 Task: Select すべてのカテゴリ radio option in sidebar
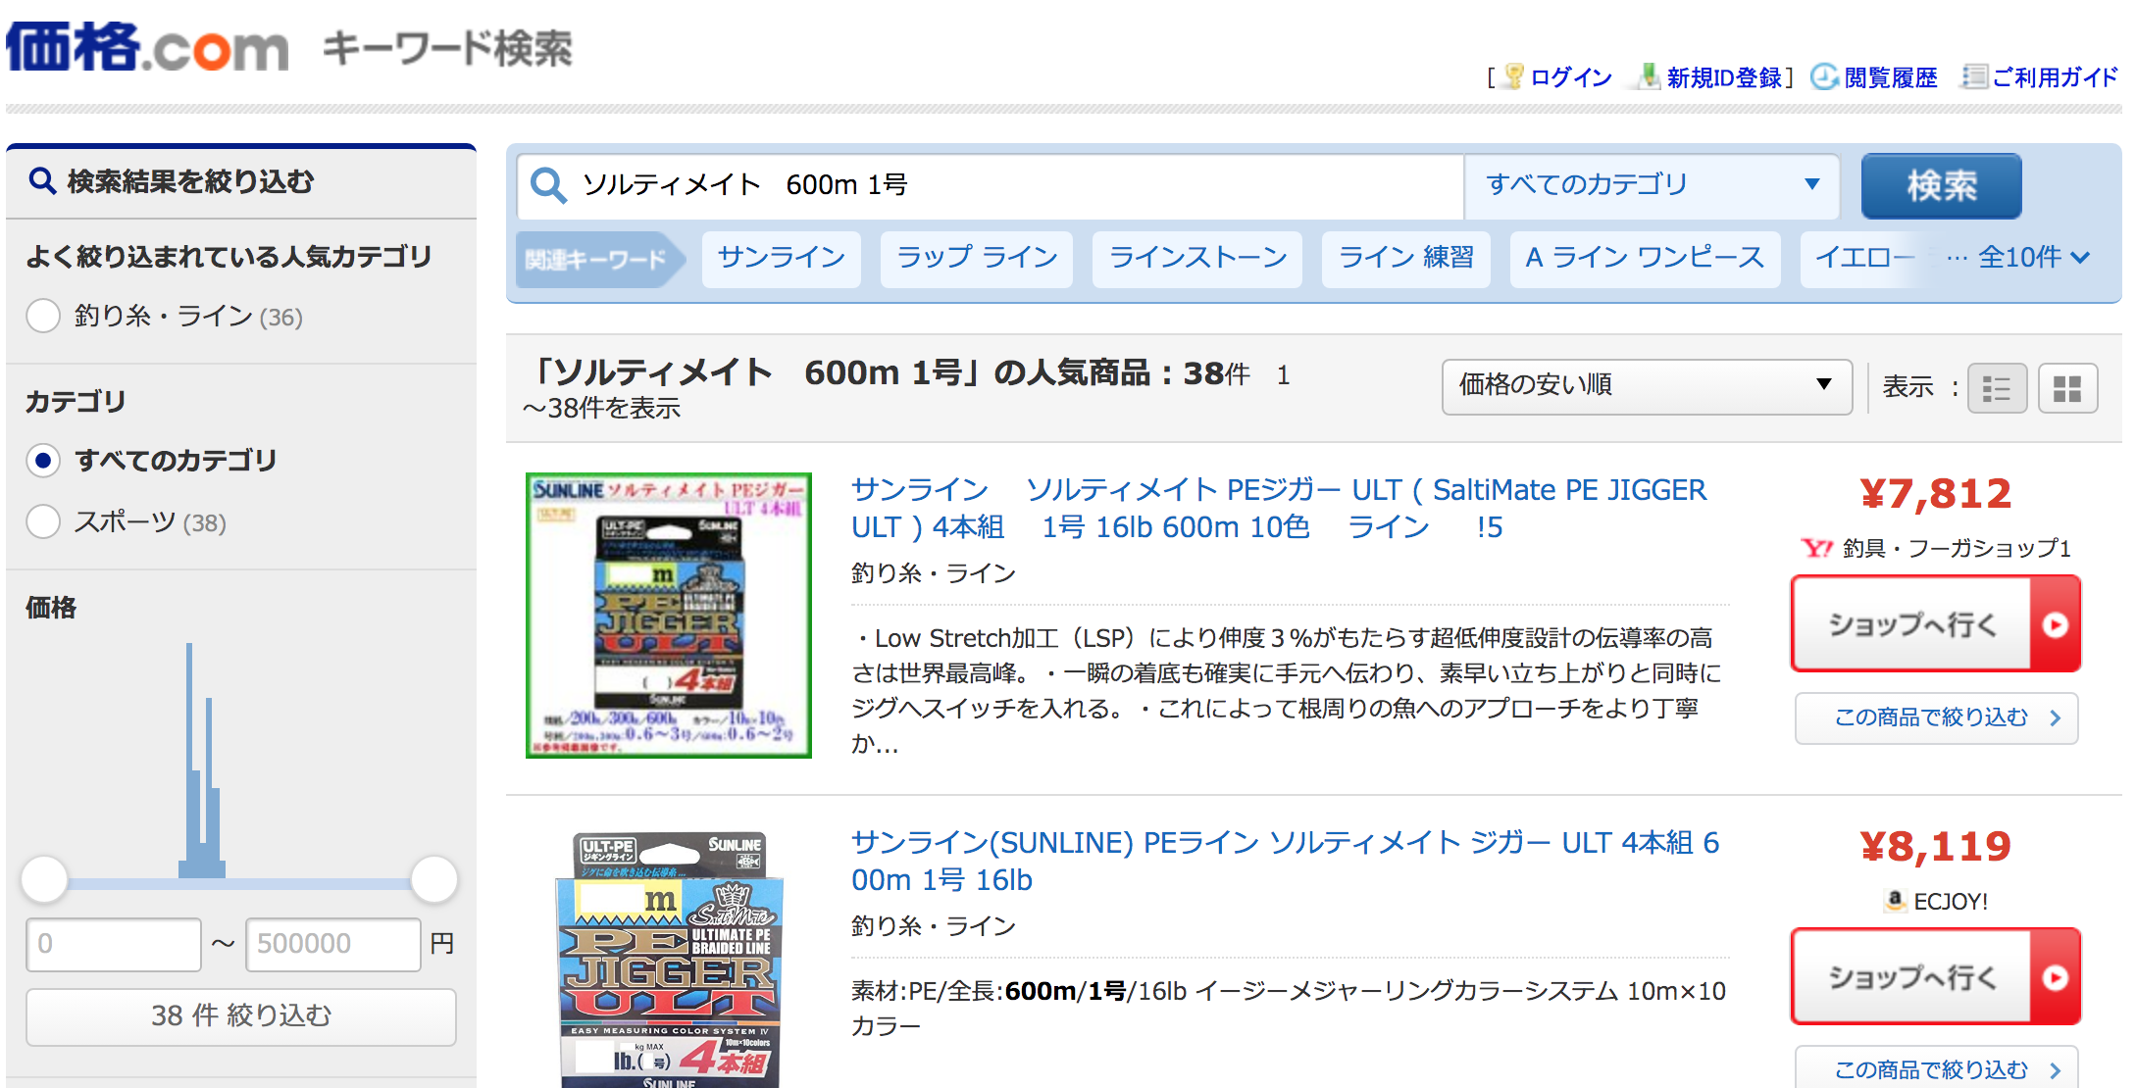pos(43,460)
